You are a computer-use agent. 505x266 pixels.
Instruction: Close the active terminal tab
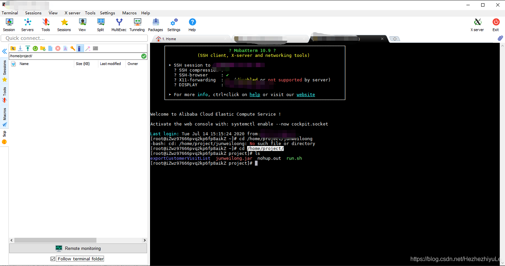[382, 39]
